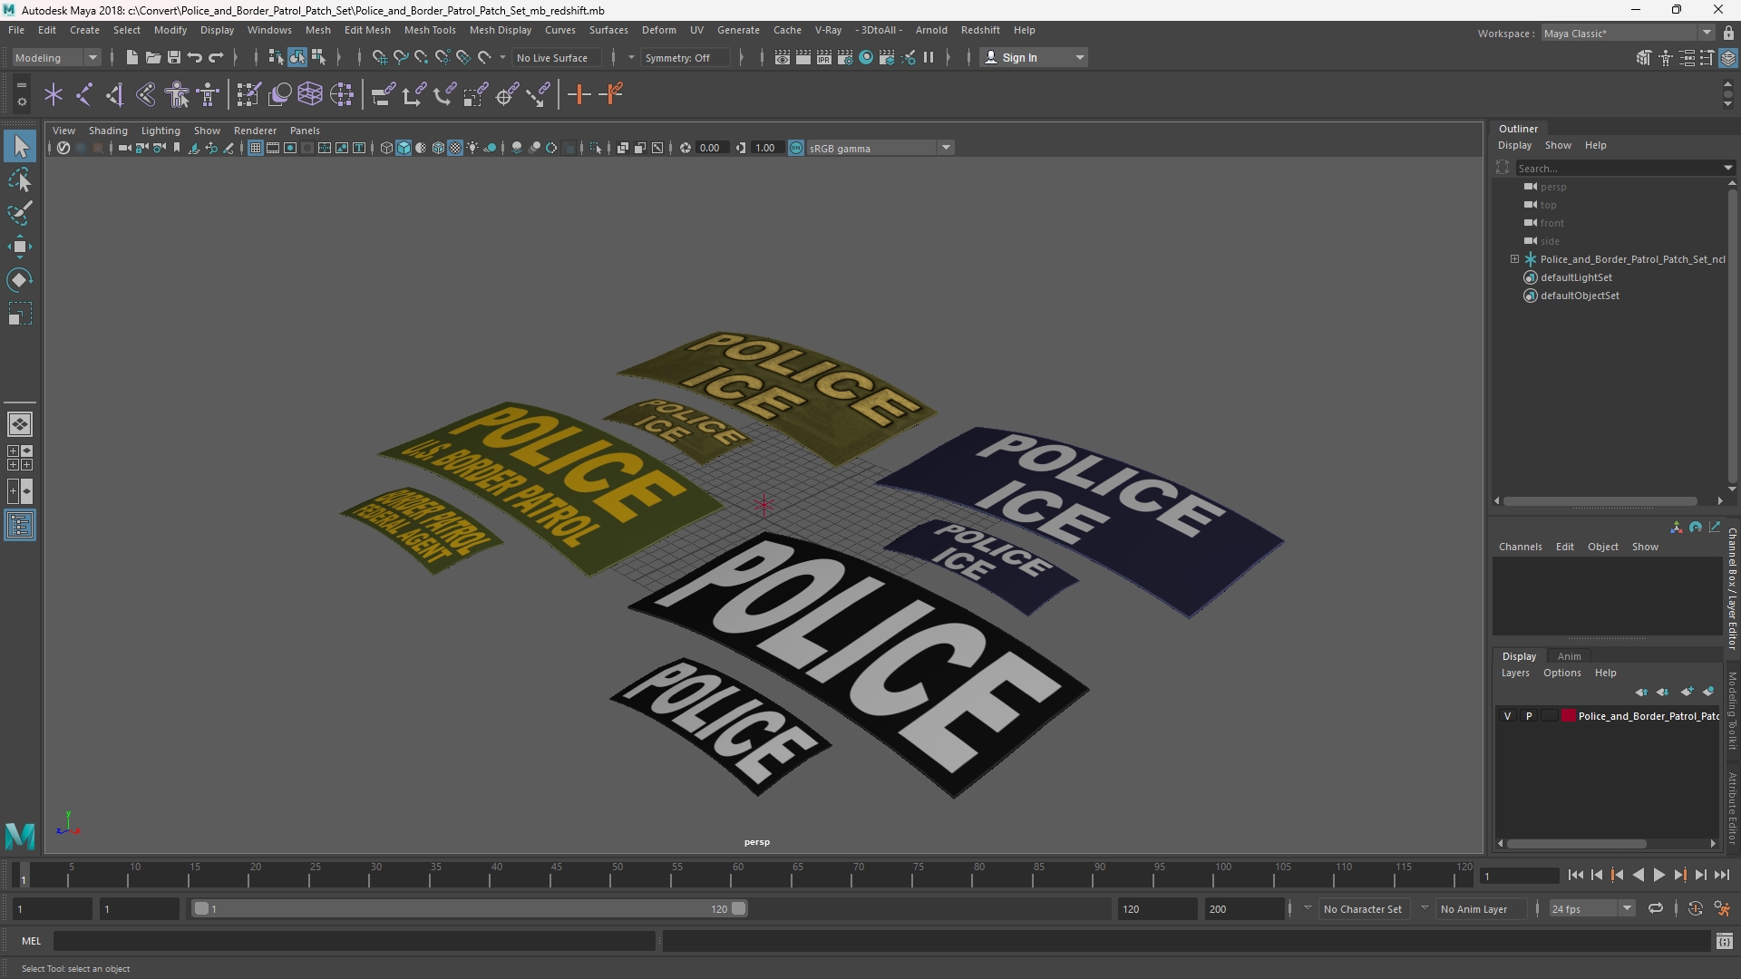Pause Viewport 2.0 display update
The width and height of the screenshot is (1741, 979).
pyautogui.click(x=929, y=57)
